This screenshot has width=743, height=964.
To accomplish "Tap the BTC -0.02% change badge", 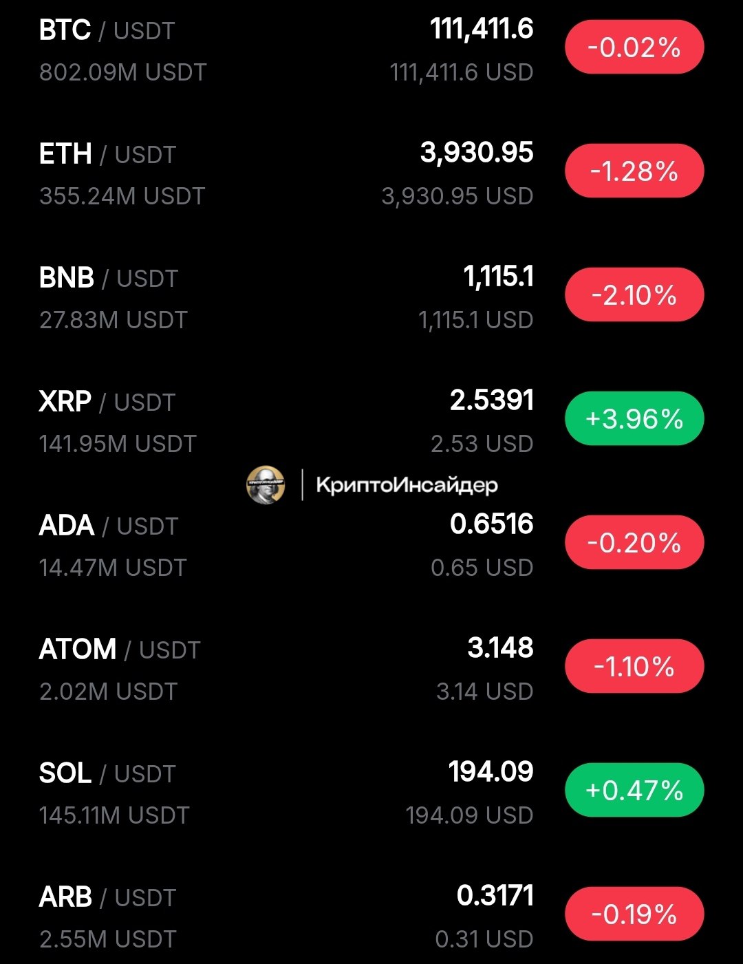I will [x=634, y=47].
